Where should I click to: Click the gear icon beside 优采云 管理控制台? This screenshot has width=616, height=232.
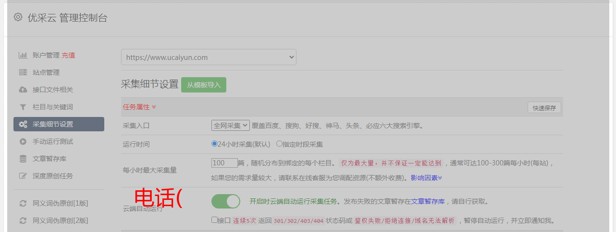pyautogui.click(x=18, y=17)
